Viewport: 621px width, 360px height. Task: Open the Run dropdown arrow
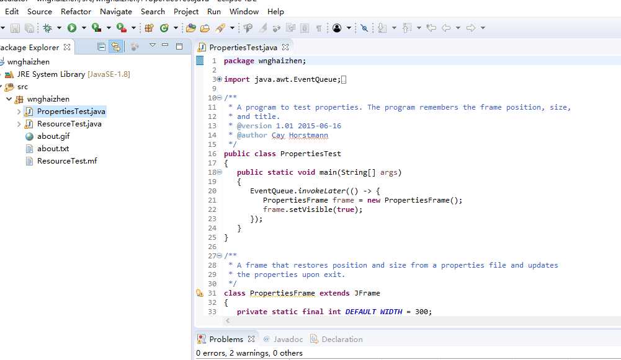click(x=84, y=28)
